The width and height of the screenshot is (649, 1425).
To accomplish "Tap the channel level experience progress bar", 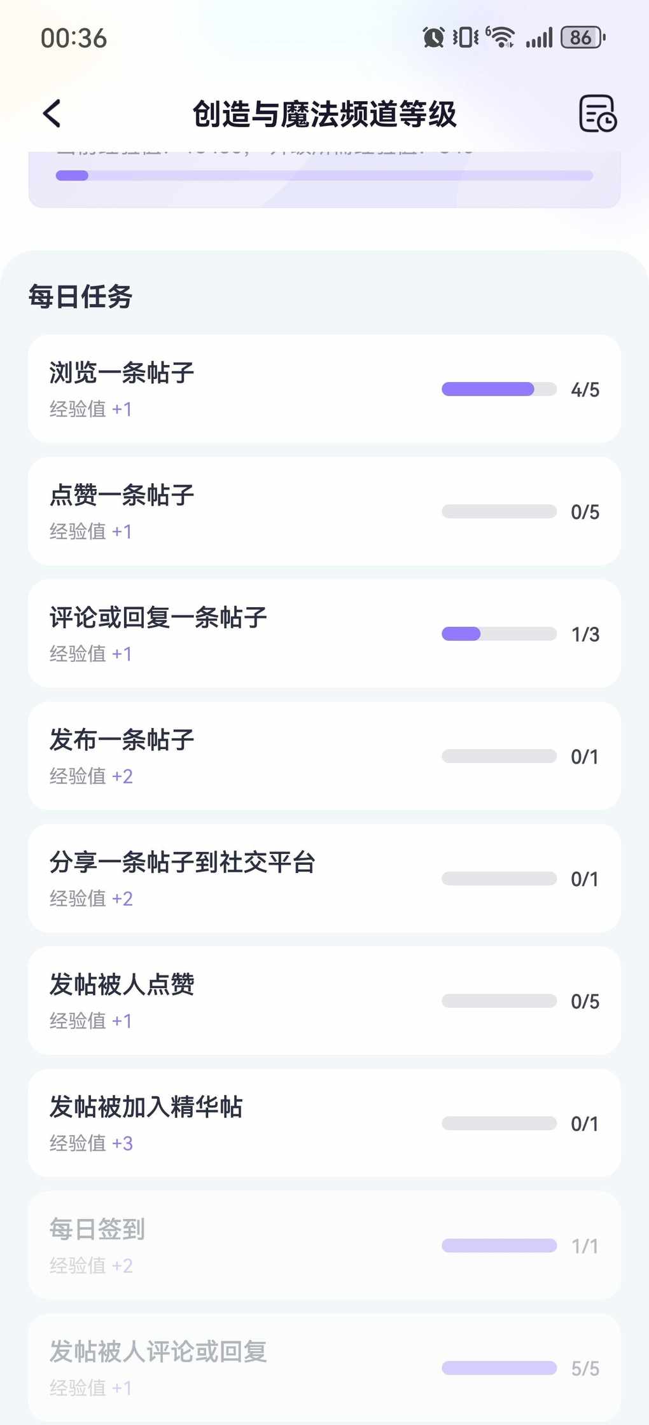I will tap(324, 176).
